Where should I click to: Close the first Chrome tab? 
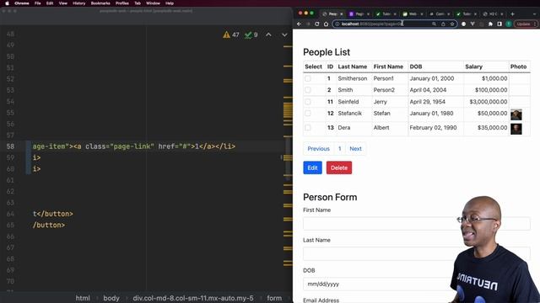[341, 14]
